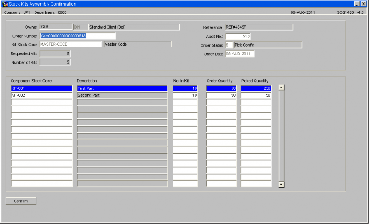Click the Description column header

(x=87, y=81)
